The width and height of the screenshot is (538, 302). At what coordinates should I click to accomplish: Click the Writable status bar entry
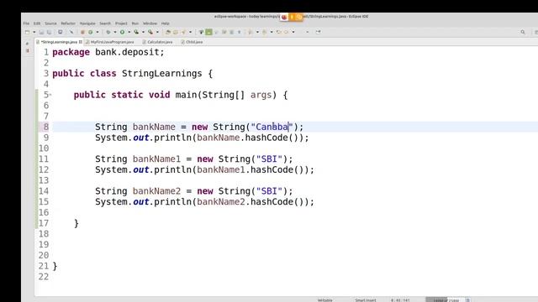(x=325, y=300)
